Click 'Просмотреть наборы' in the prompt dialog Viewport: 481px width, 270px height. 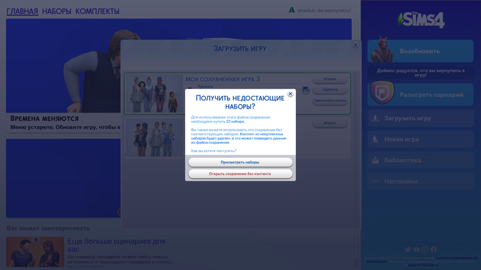[x=240, y=162]
